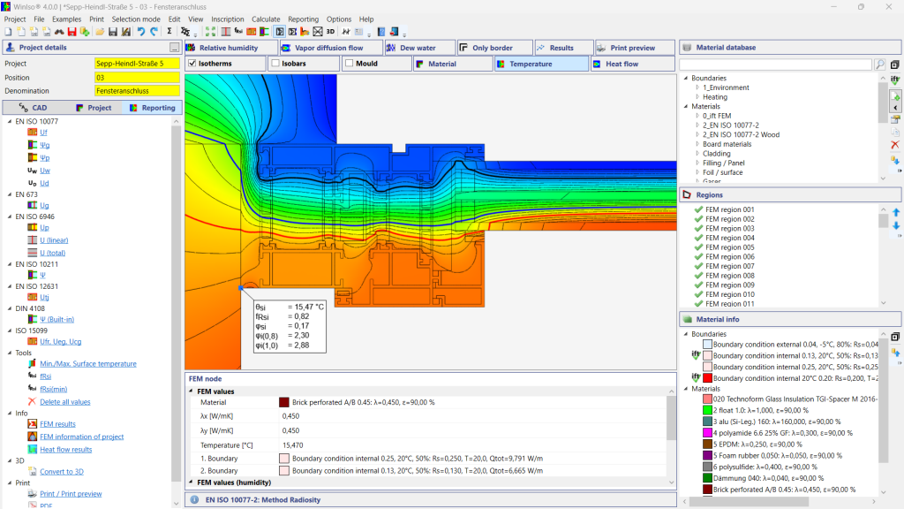The width and height of the screenshot is (904, 509).
Task: Open Min./Max. Surface temperature link
Action: tap(88, 363)
